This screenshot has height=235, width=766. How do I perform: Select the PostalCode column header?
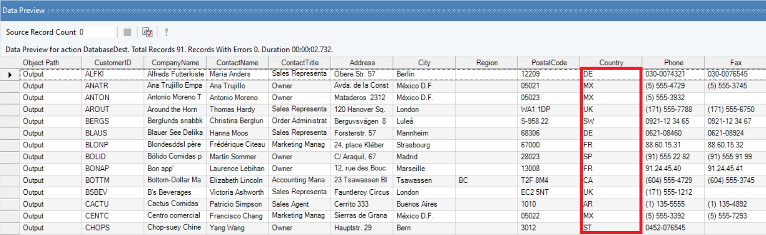coord(549,63)
